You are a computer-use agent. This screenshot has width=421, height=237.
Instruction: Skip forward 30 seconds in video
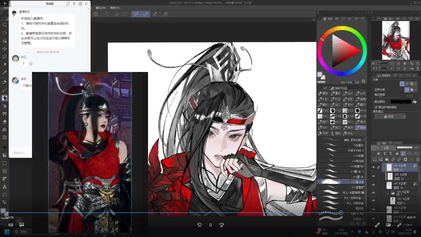coord(221,225)
